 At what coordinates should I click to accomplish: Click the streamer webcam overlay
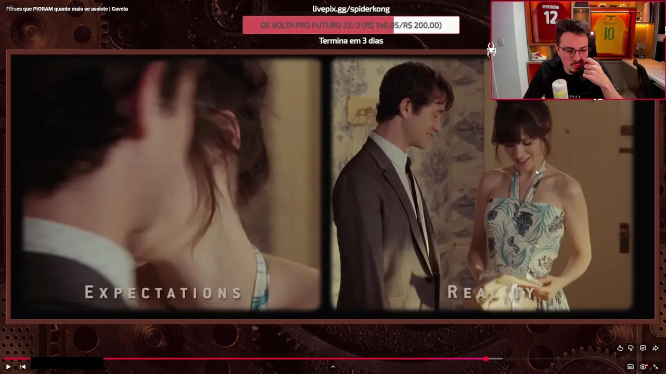click(578, 50)
